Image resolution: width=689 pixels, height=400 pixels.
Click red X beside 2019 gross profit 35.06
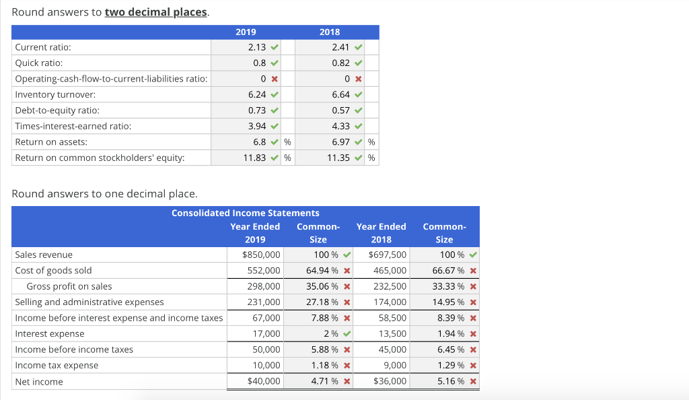tap(347, 287)
